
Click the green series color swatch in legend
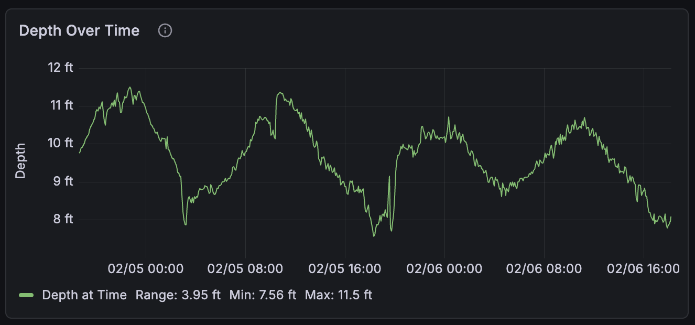click(27, 295)
